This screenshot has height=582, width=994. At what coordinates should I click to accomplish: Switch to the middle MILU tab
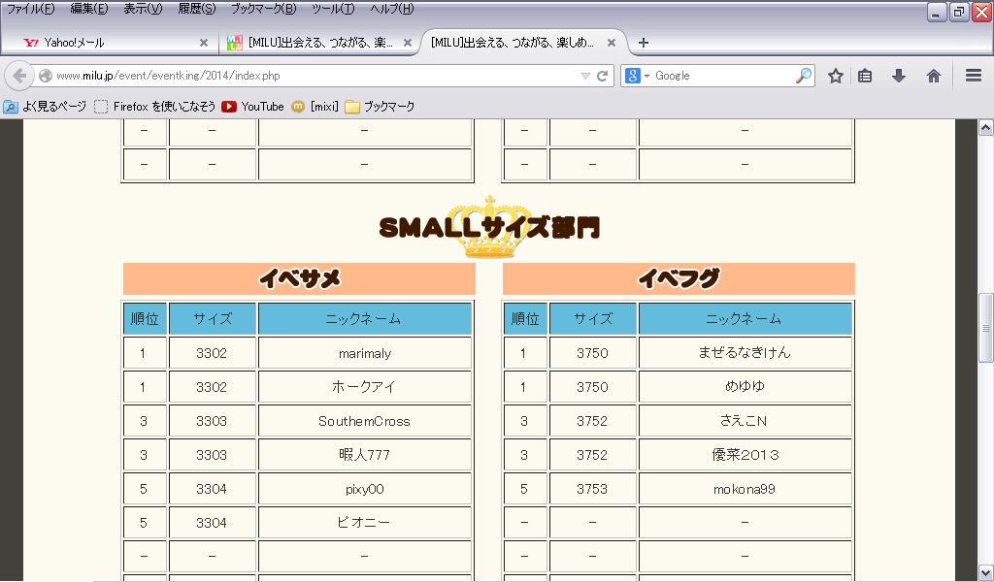320,43
